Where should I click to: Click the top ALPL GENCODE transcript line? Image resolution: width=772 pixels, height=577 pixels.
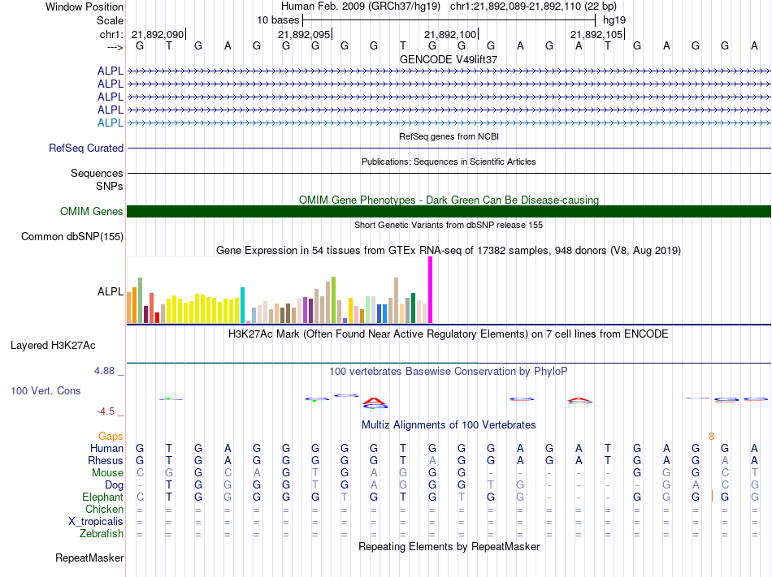click(449, 71)
